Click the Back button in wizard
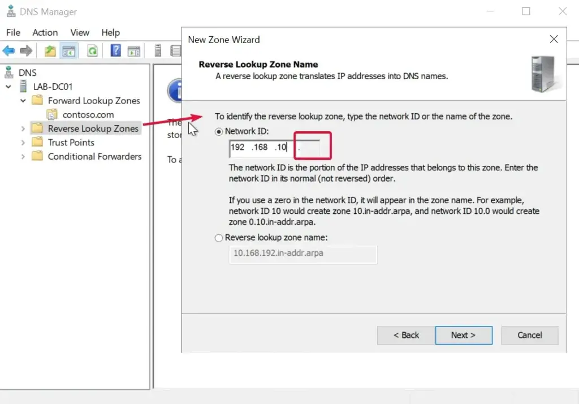 406,335
